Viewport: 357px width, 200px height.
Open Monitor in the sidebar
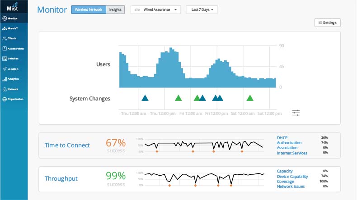tap(13, 18)
